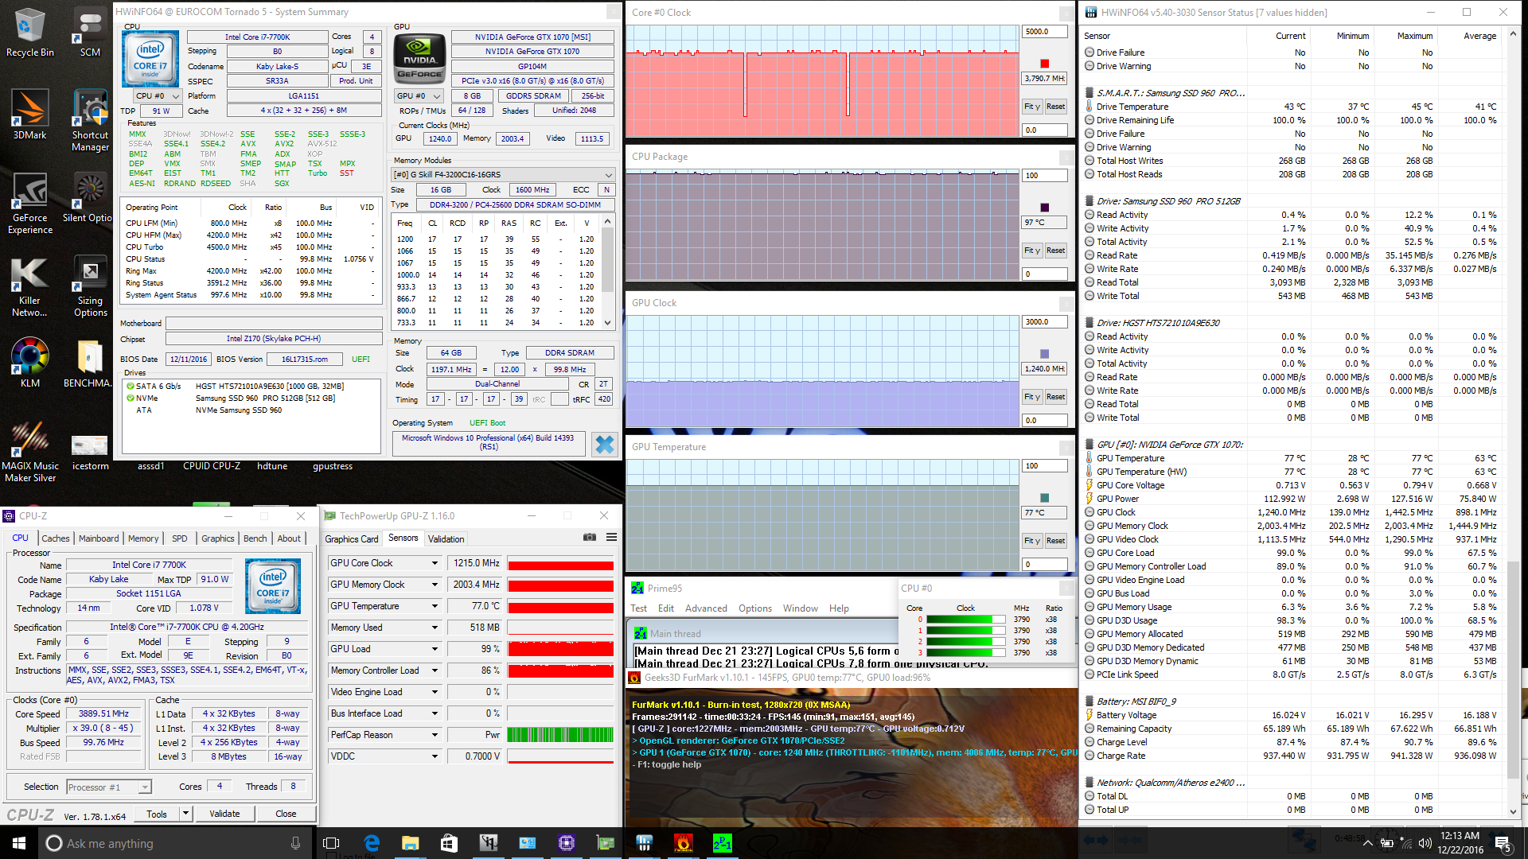Expand the G Skill memory module dropdown
Image resolution: width=1528 pixels, height=859 pixels.
[503, 175]
